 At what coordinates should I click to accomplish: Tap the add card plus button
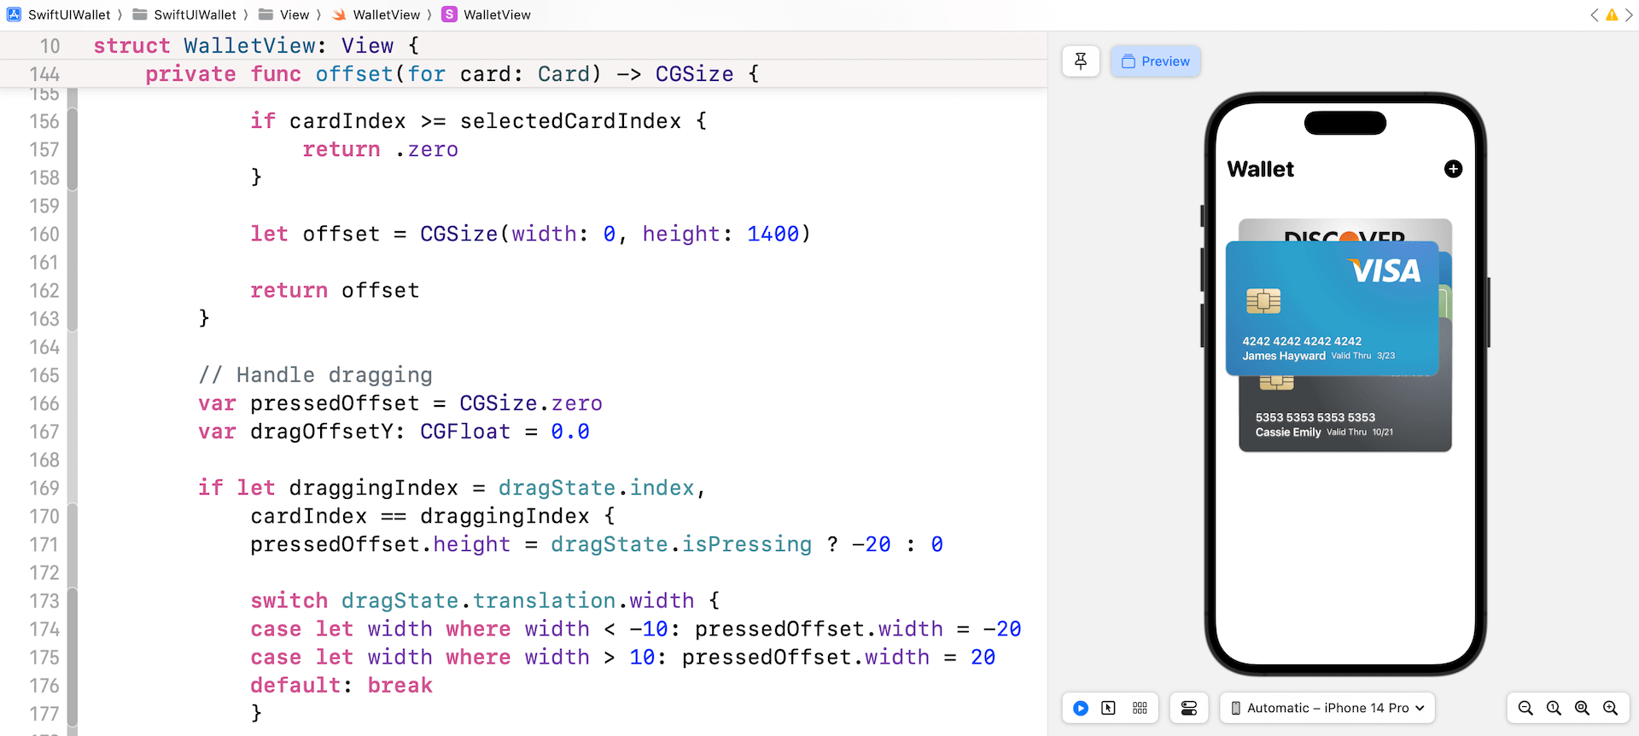pos(1453,169)
